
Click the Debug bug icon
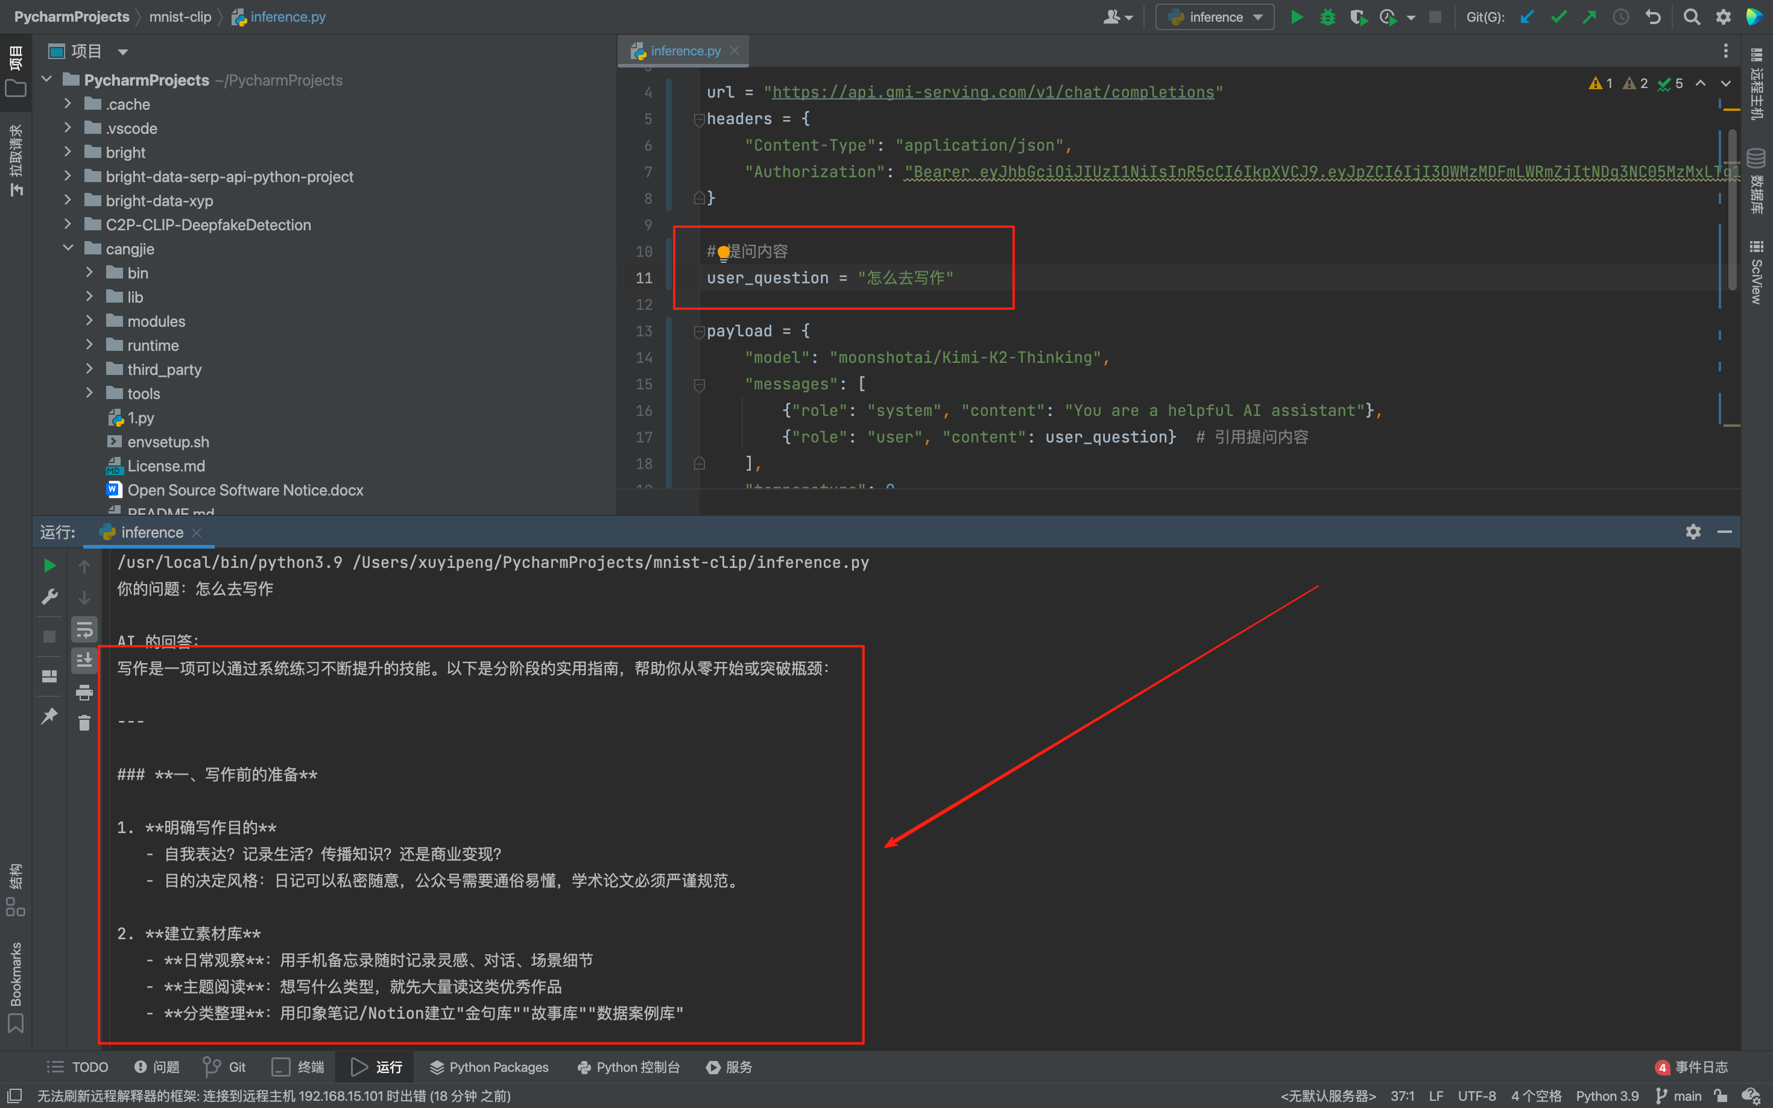point(1327,17)
